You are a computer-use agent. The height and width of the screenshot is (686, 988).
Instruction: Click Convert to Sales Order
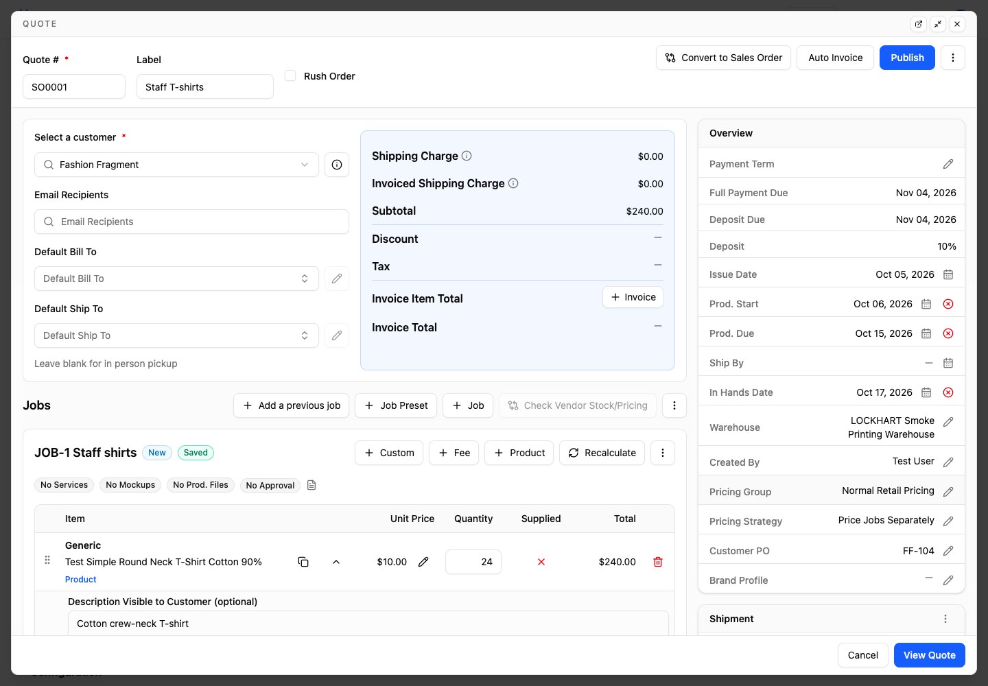[723, 58]
